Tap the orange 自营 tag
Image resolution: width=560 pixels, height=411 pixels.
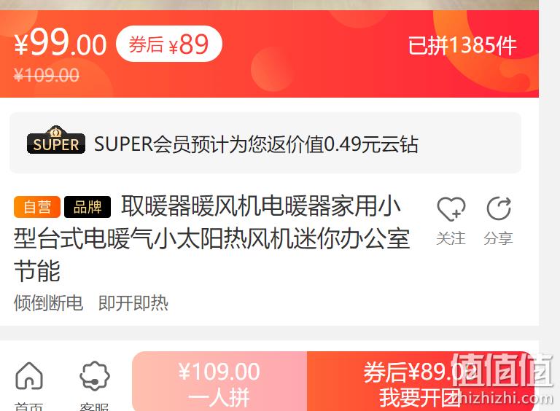pos(37,207)
